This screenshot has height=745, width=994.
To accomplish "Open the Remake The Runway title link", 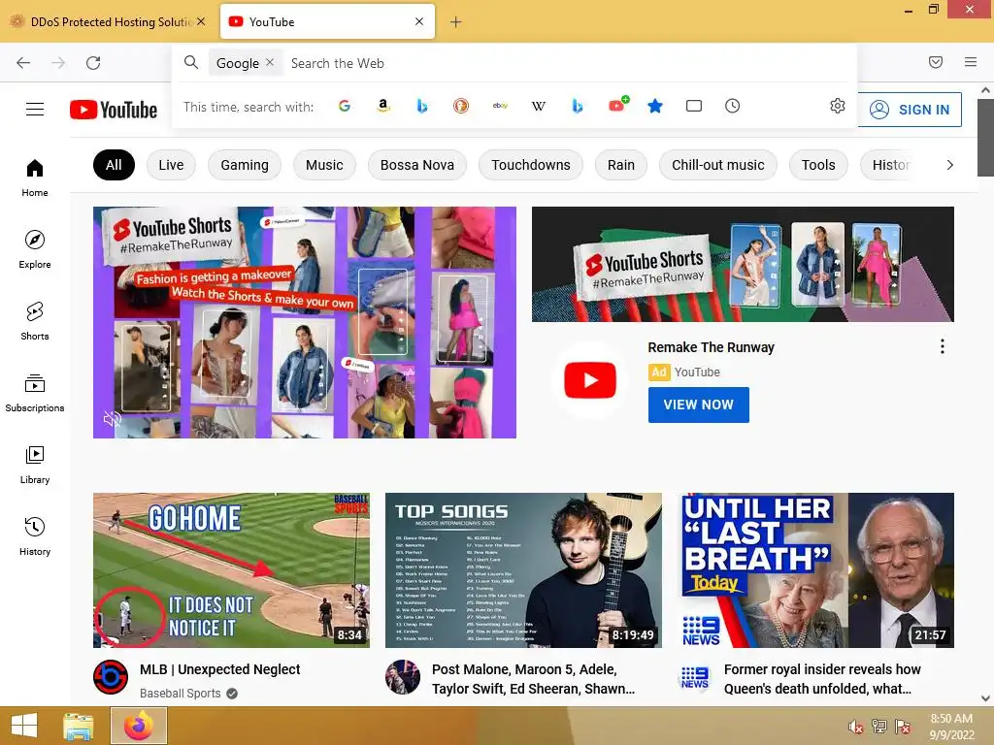I will click(x=712, y=347).
